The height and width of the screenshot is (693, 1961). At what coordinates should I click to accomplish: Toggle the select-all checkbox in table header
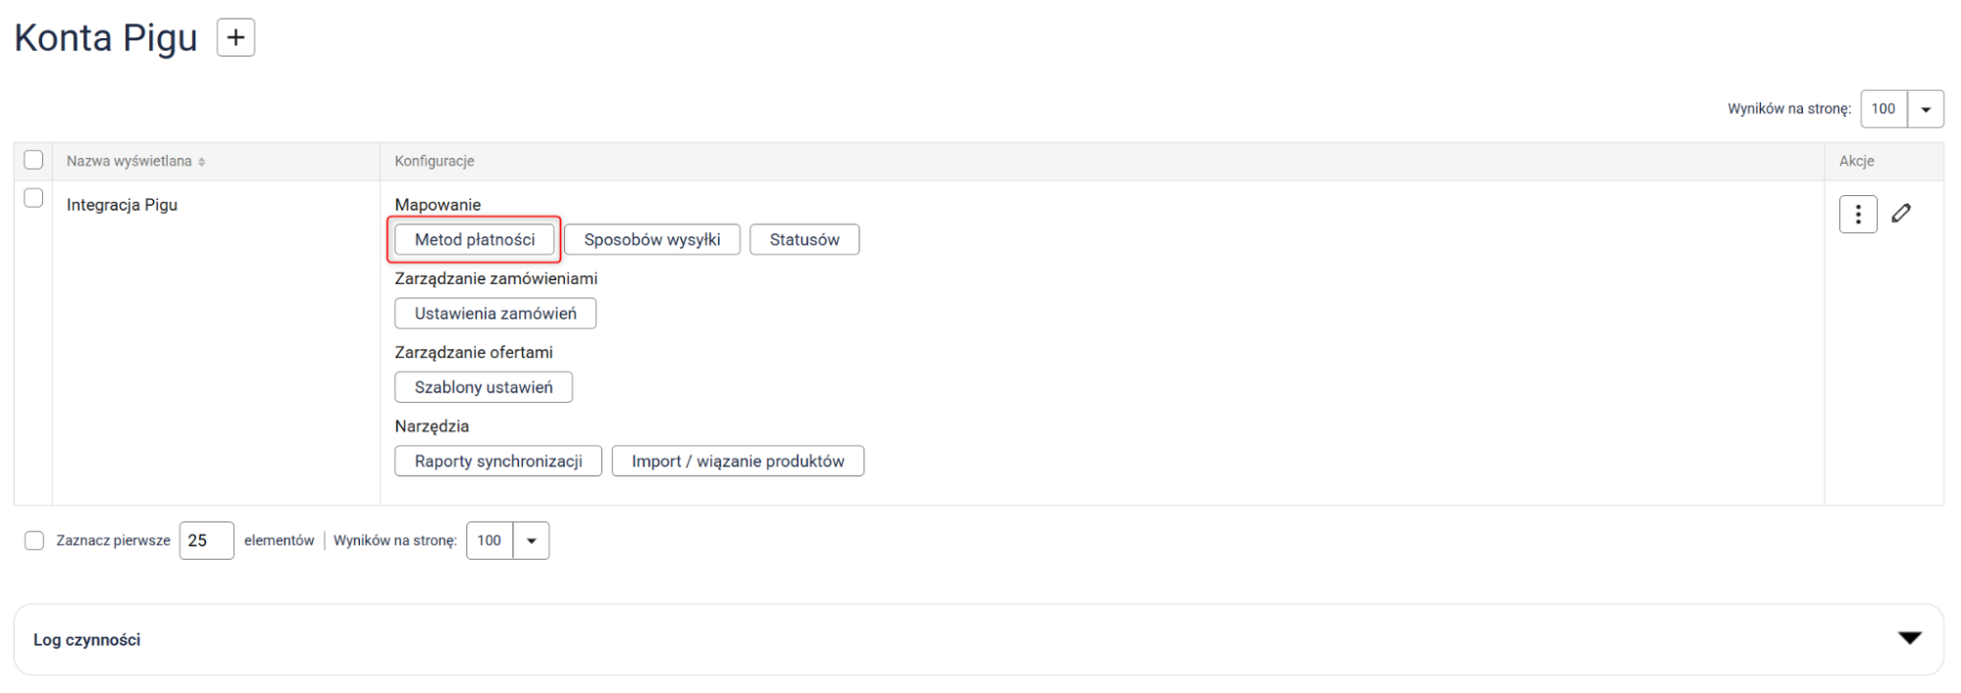pyautogui.click(x=33, y=160)
